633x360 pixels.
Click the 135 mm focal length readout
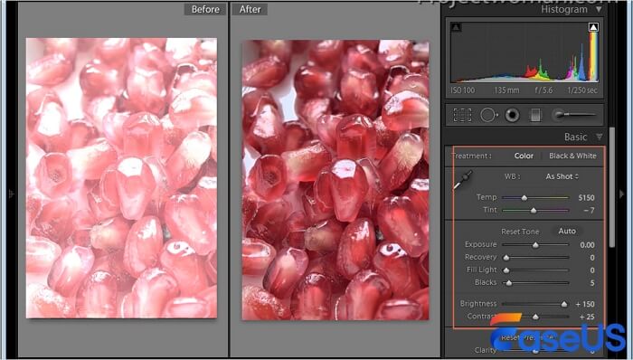506,90
